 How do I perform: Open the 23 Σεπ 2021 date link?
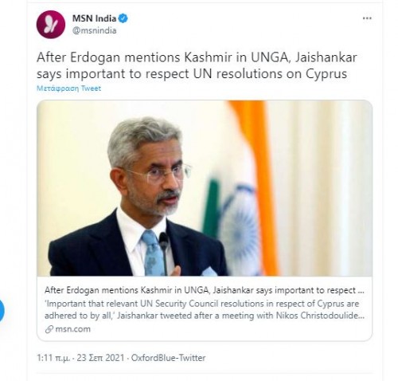click(100, 358)
